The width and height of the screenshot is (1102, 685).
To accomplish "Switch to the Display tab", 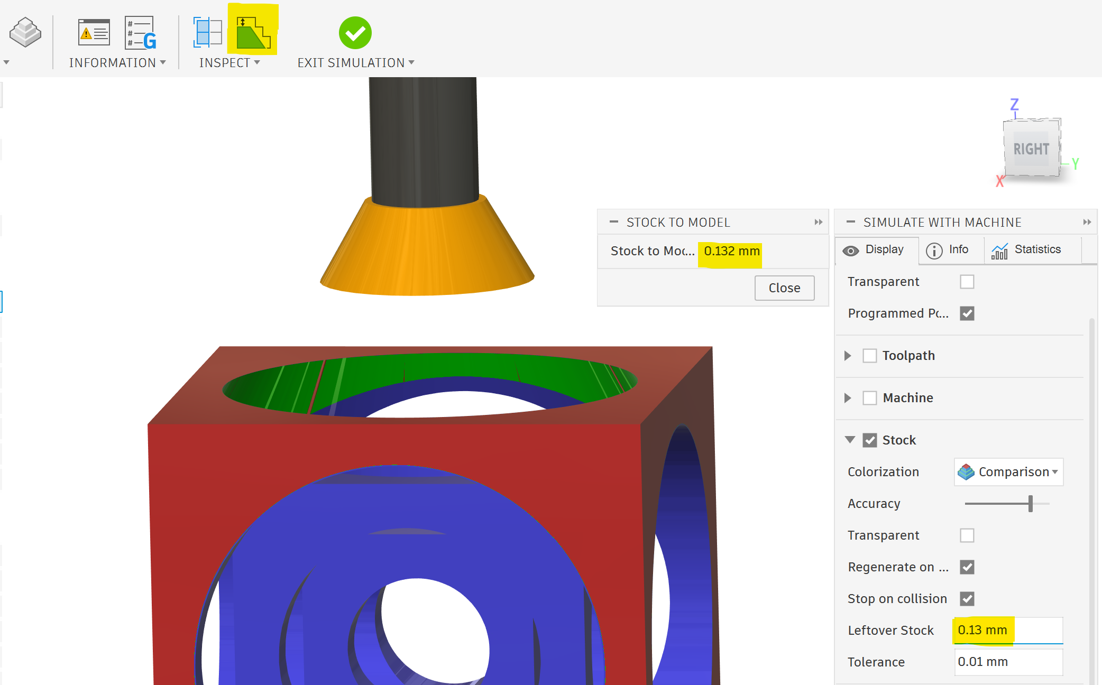I will [x=877, y=250].
